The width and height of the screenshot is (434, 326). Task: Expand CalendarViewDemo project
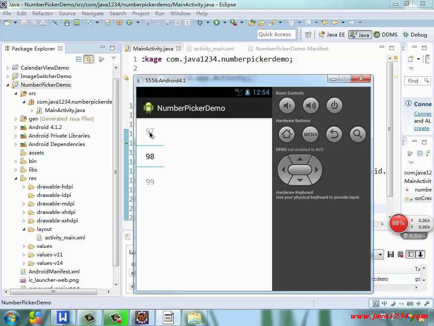(8, 67)
